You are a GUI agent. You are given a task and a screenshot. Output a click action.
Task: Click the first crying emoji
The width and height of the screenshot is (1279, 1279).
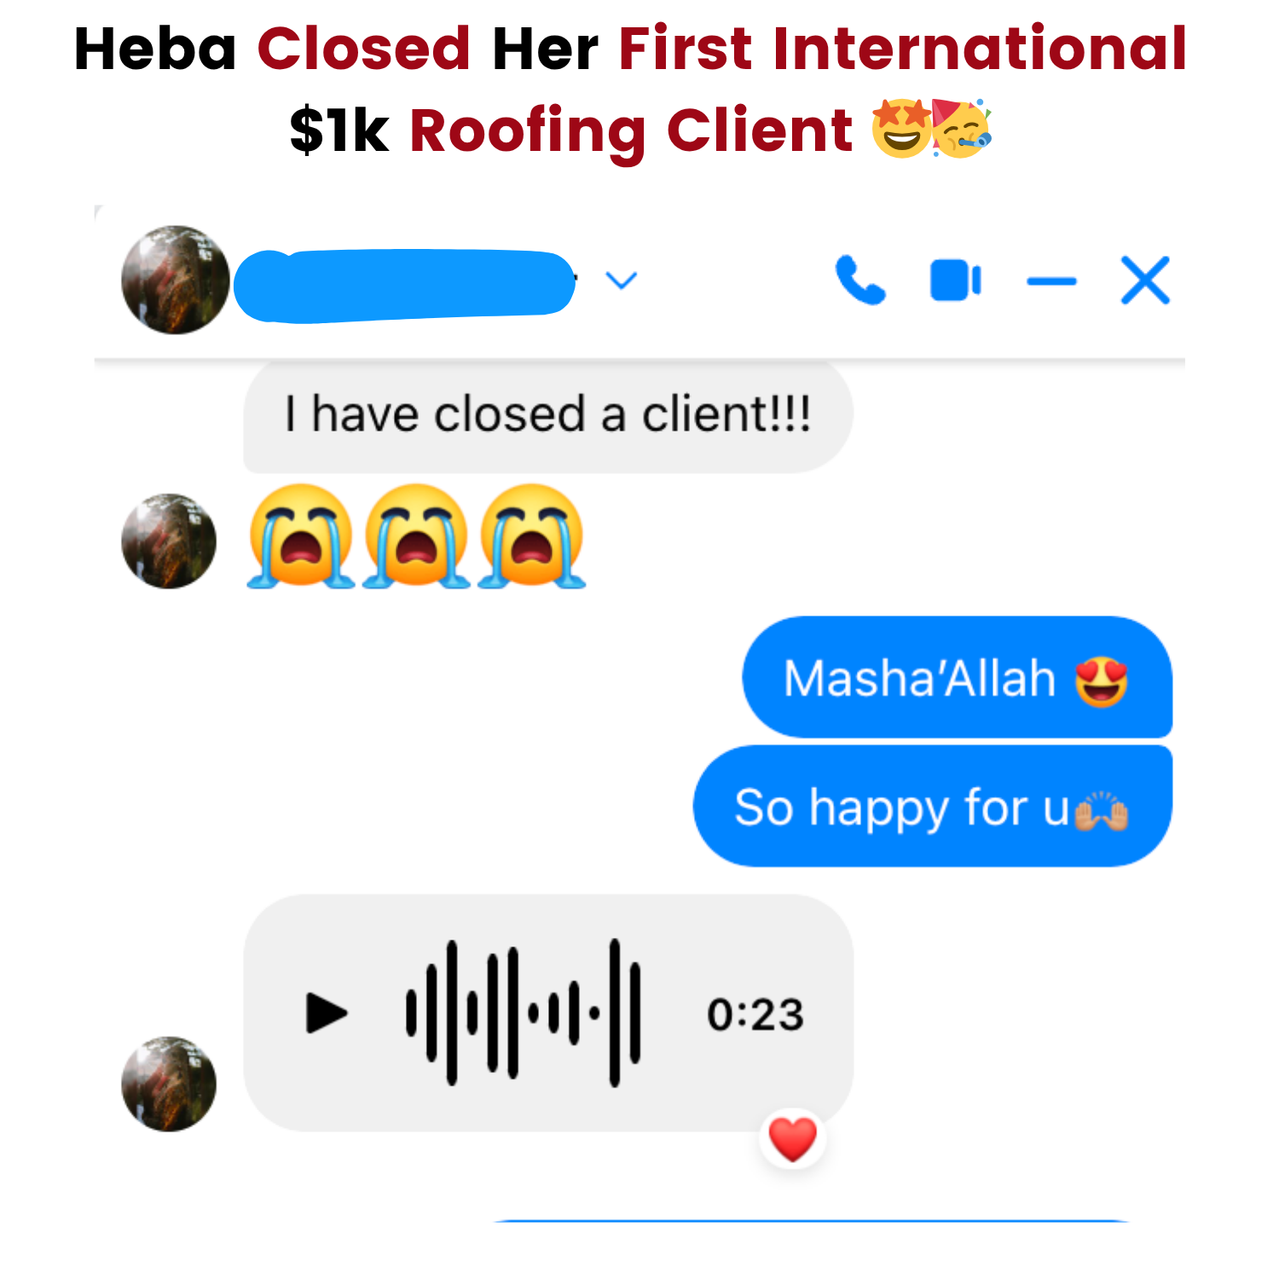(300, 536)
